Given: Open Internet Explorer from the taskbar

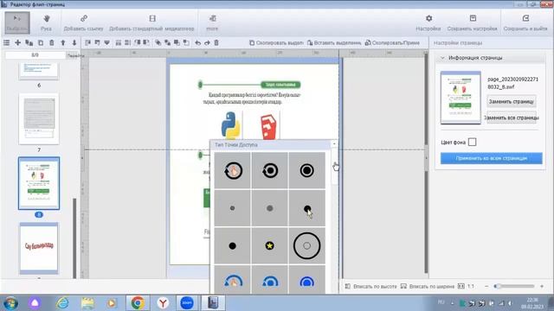Looking at the screenshot, I should 62,303.
